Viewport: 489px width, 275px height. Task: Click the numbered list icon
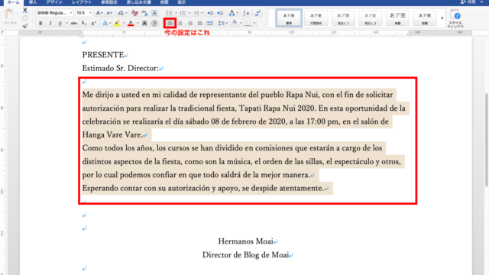[183, 13]
